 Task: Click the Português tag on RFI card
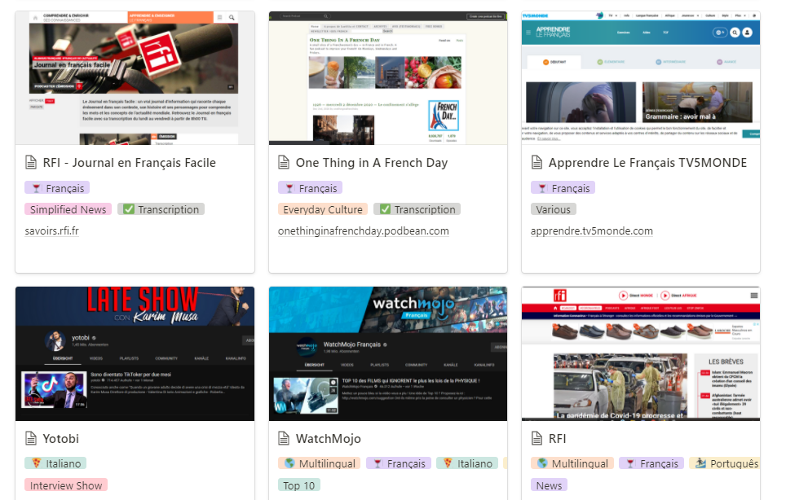pos(725,463)
